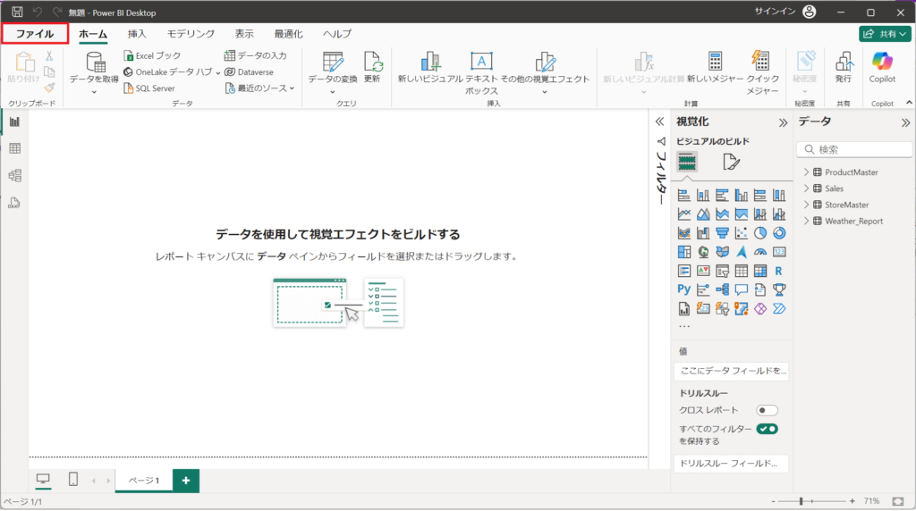Open the ファイル tab
Viewport: 916px width, 511px height.
click(x=35, y=34)
